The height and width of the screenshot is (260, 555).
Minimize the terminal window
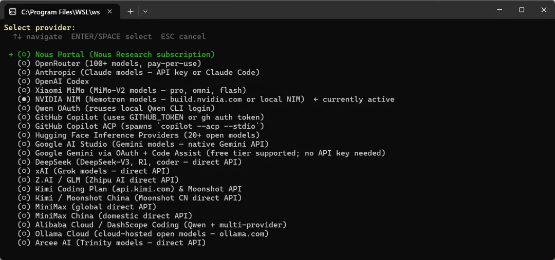point(498,10)
